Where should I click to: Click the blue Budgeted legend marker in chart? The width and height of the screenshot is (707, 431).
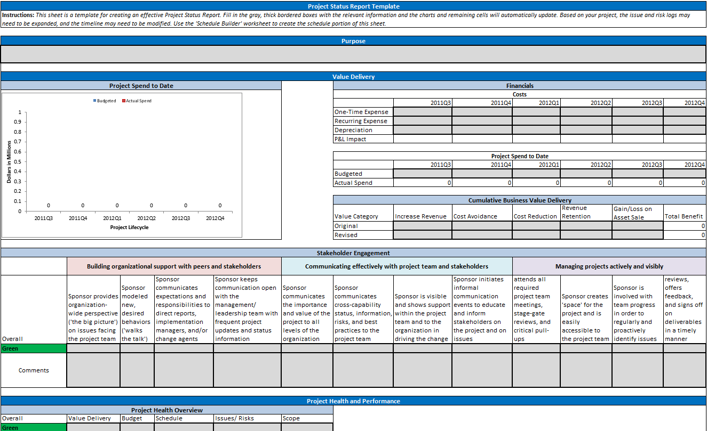click(x=95, y=101)
